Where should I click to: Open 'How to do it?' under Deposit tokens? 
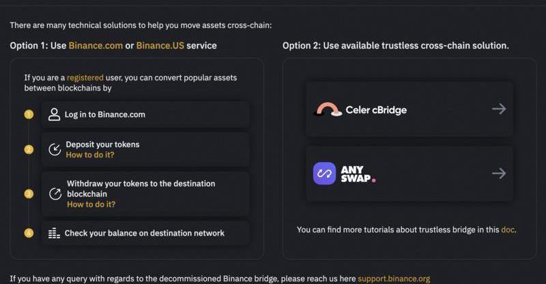[90, 155]
